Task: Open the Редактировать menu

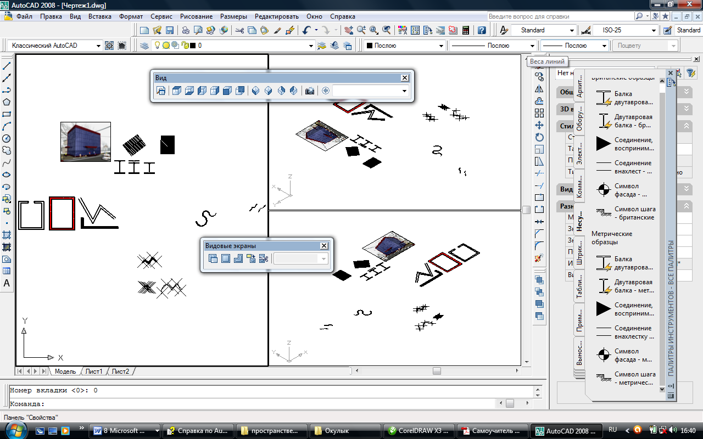Action: (x=277, y=16)
